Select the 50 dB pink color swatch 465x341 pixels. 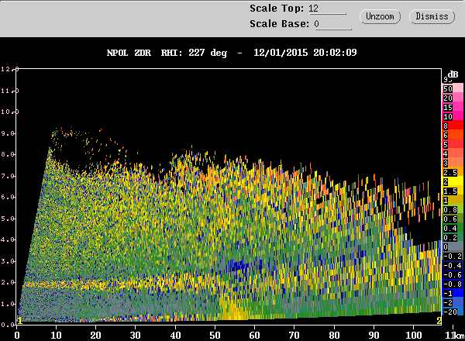point(453,88)
